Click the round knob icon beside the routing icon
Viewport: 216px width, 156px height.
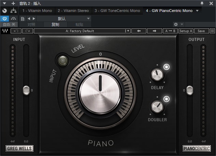[4, 11]
